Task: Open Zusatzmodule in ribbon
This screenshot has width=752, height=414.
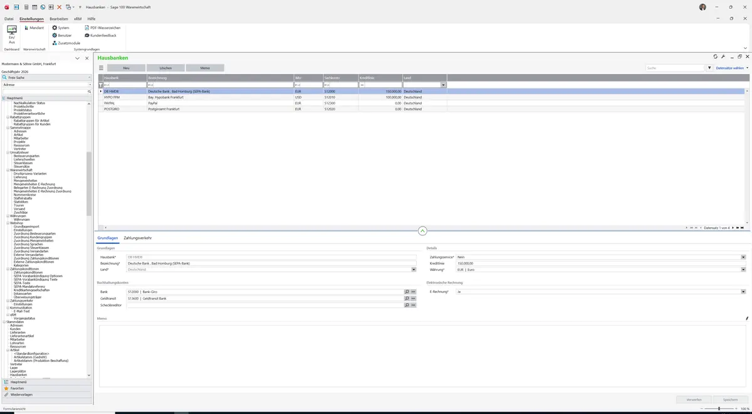Action: [x=66, y=43]
